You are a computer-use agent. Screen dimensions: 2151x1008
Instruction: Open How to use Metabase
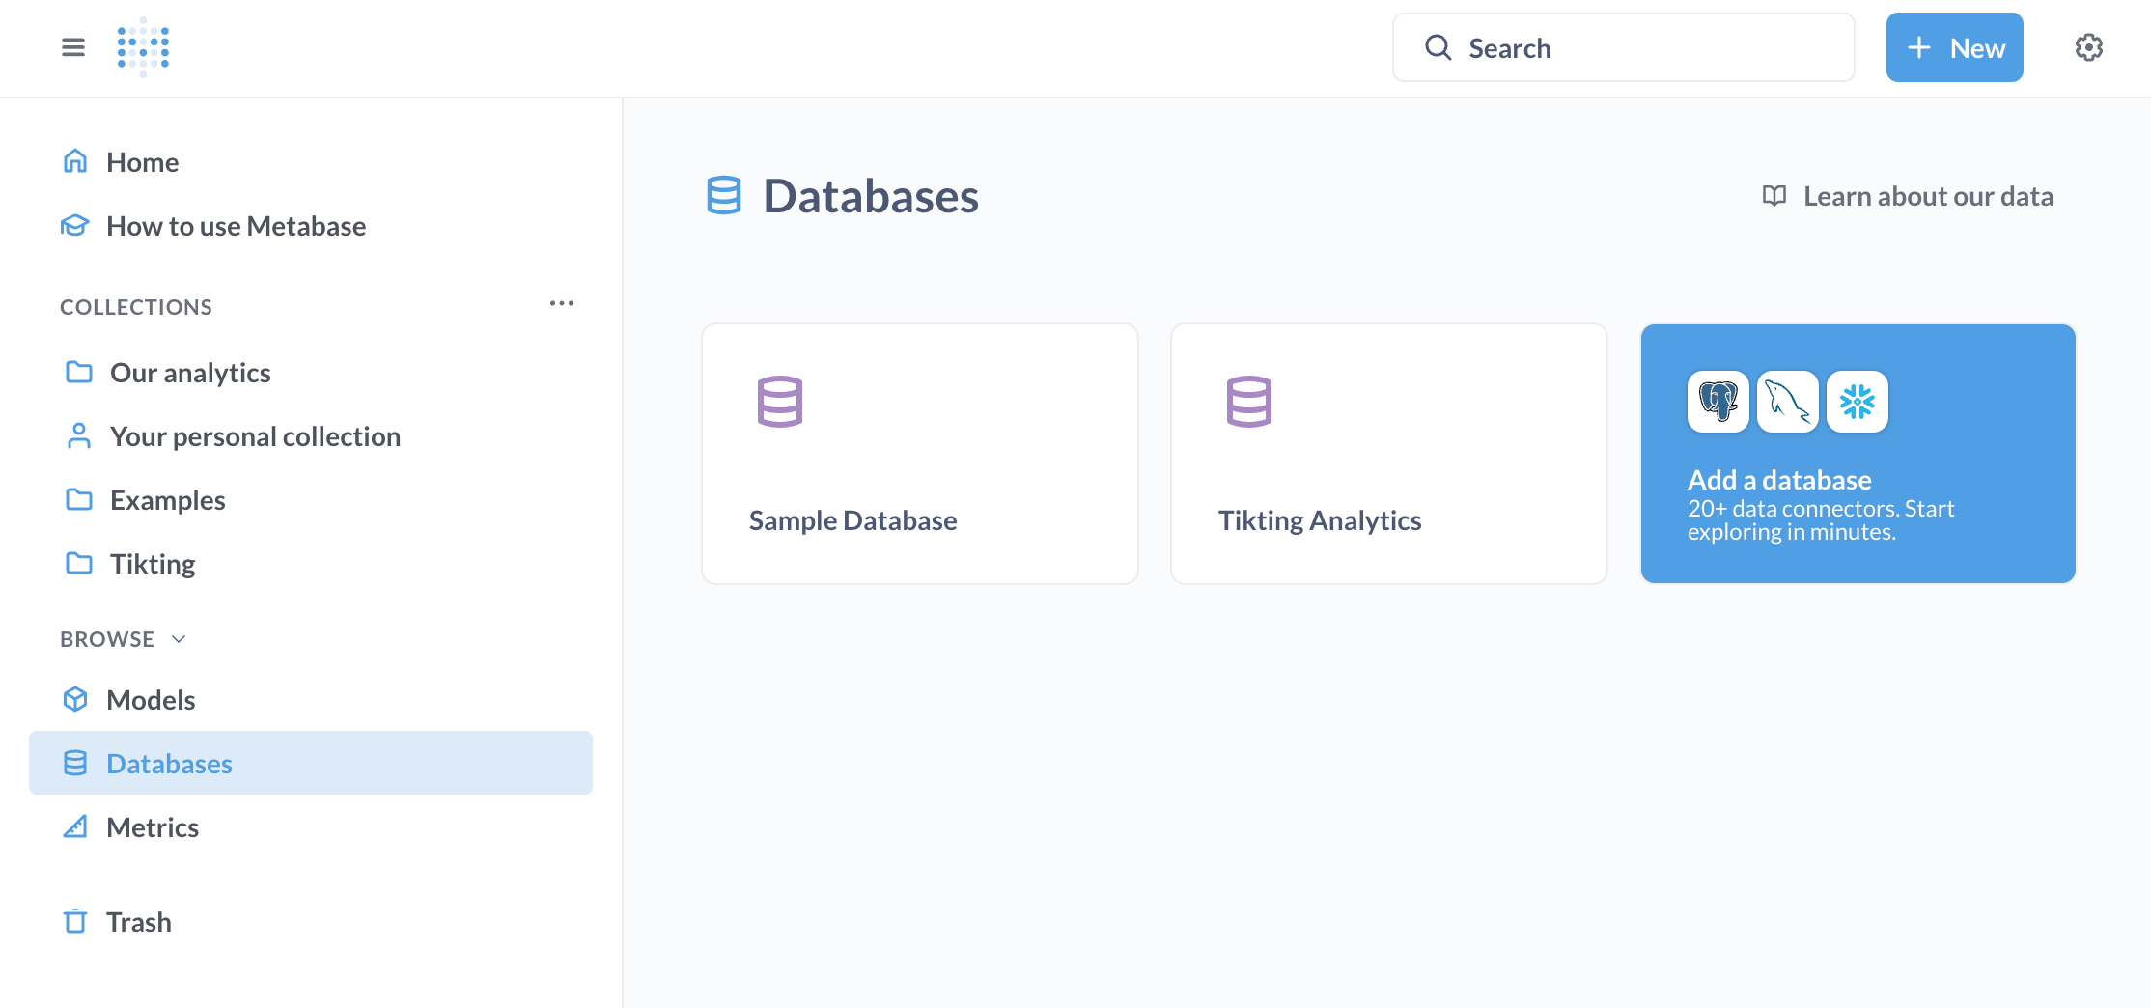pos(236,225)
